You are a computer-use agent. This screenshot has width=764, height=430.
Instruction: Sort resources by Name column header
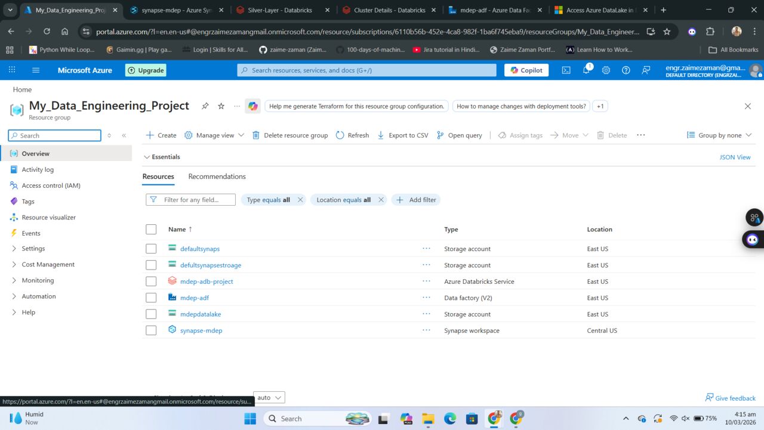[180, 229]
